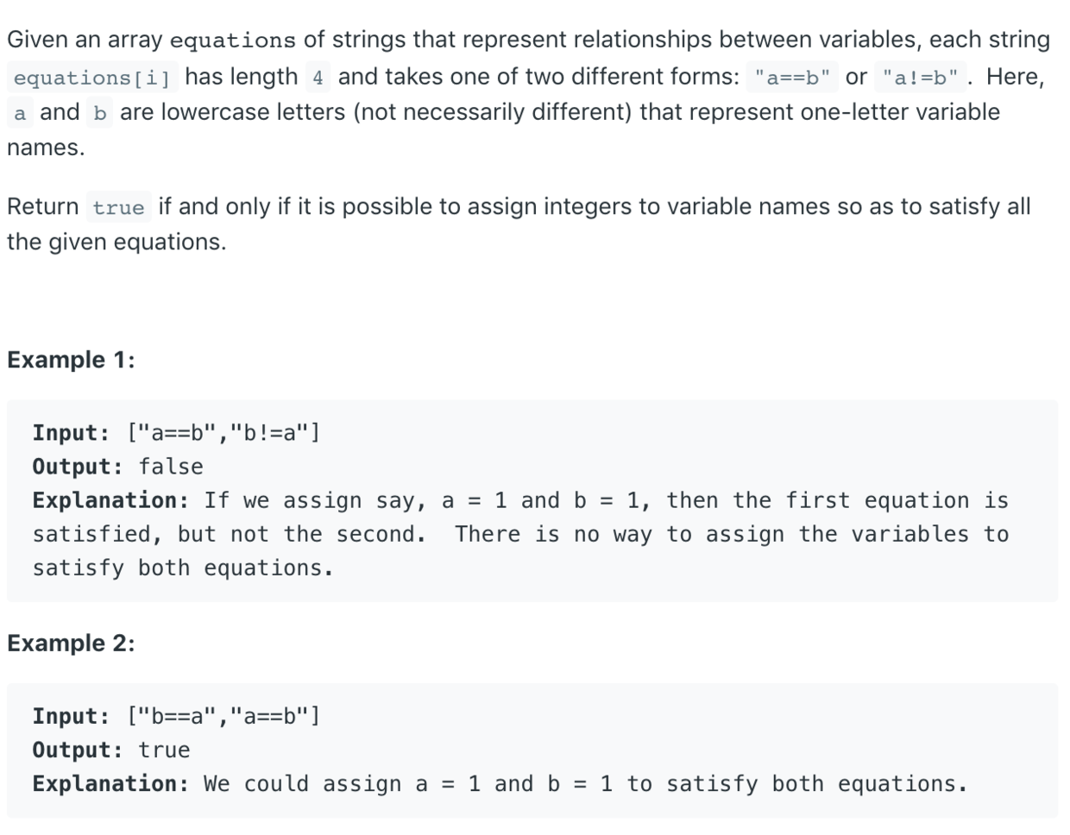This screenshot has height=835, width=1070.
Task: Click the inline code word 'equations'
Action: [x=232, y=41]
